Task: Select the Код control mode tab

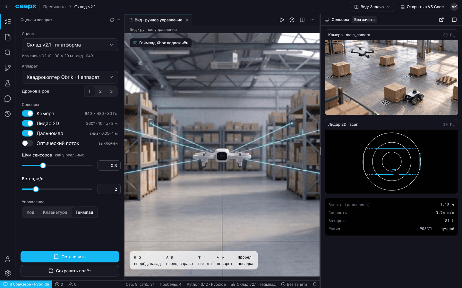Action: click(30, 212)
